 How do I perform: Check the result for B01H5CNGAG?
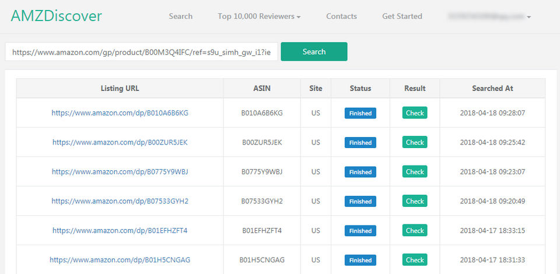coord(415,260)
